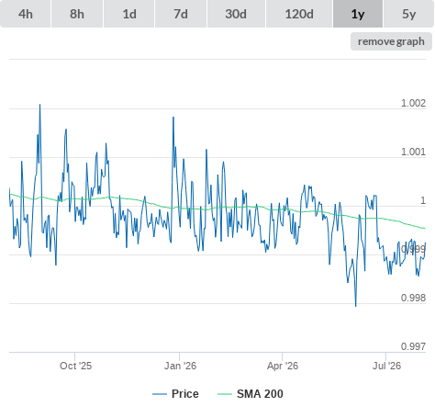The image size is (435, 418).
Task: Click the Jul '26 axis tick label
Action: pos(386,366)
